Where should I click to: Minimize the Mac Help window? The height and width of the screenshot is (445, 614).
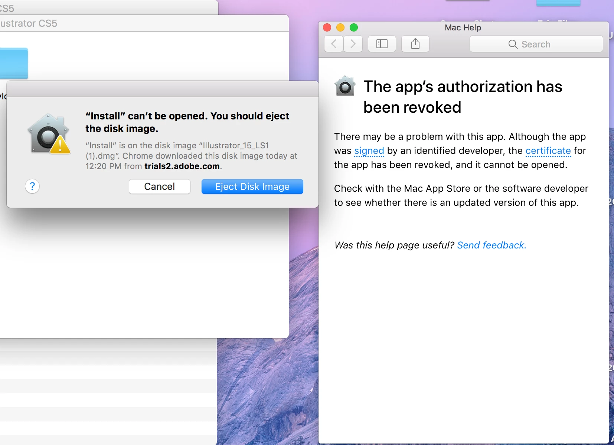(340, 27)
